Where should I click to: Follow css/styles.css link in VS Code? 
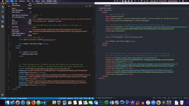(48, 40)
